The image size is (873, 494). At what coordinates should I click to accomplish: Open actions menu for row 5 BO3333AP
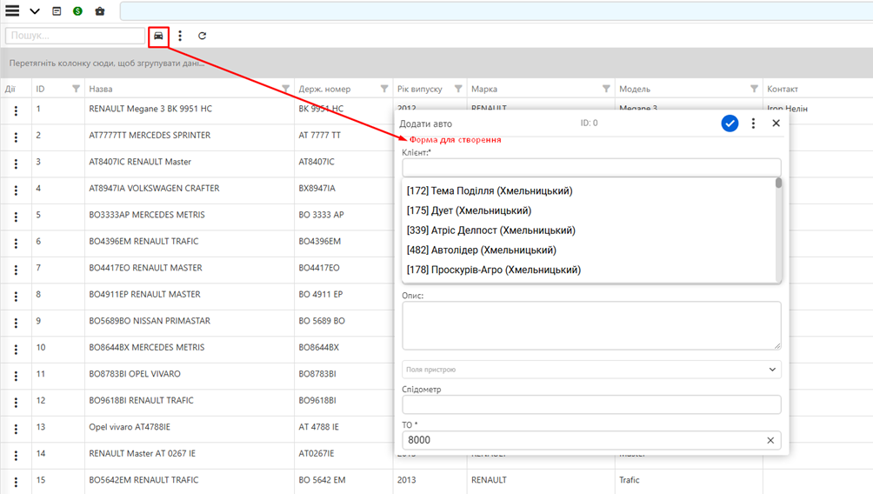16,217
